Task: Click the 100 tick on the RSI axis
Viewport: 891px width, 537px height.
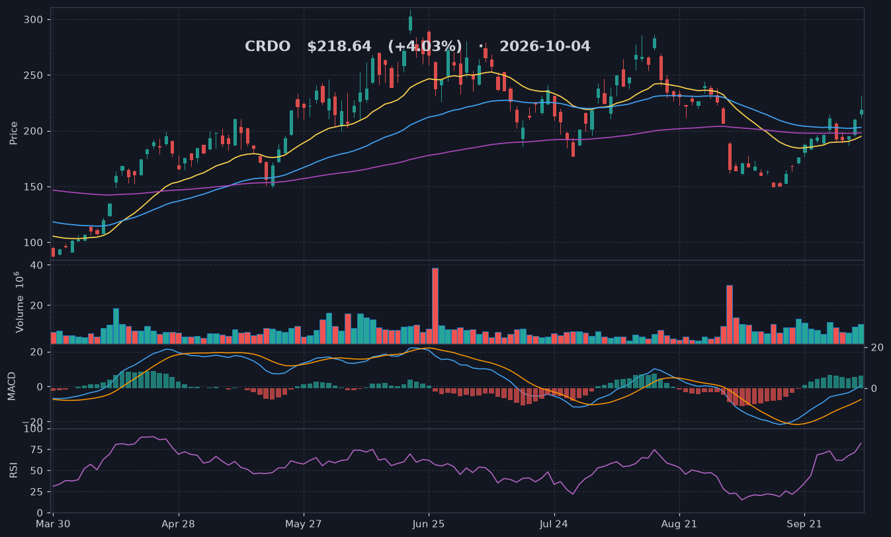Action: [x=34, y=429]
